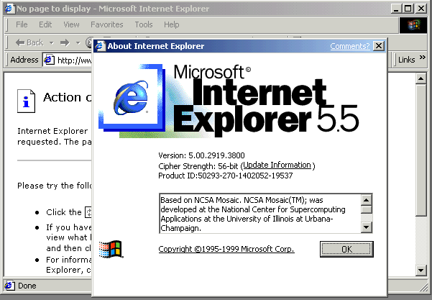Click the Address bar URL field
Screen dimensions: 432x300
(x=68, y=60)
